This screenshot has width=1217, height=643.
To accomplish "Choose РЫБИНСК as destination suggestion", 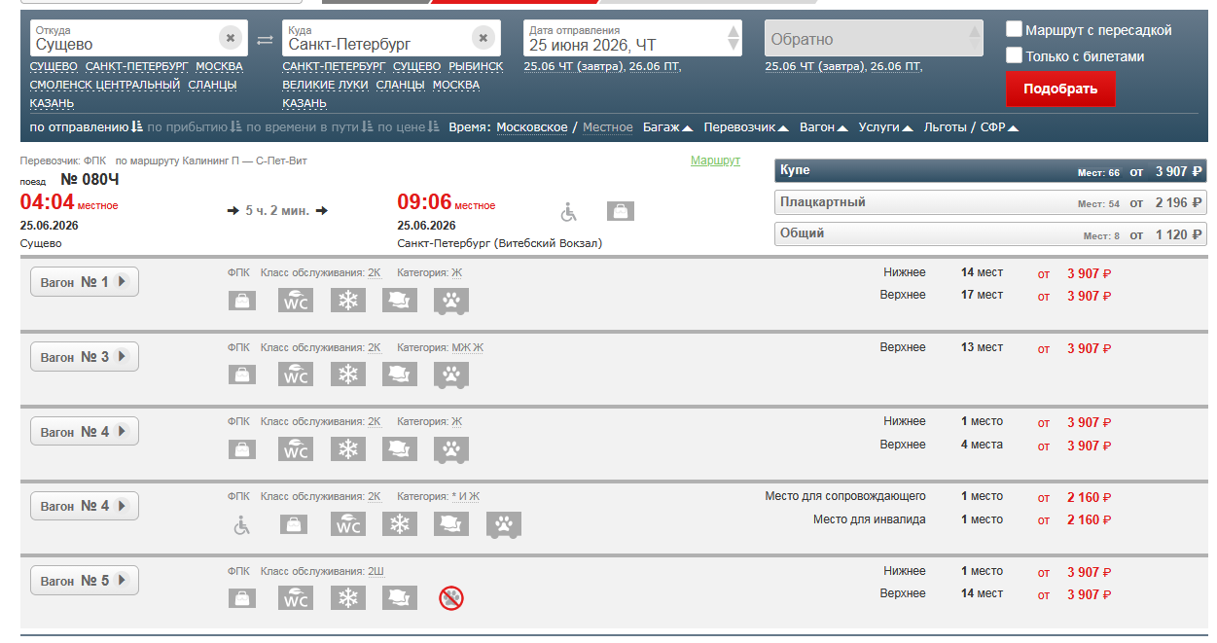I will tap(476, 66).
